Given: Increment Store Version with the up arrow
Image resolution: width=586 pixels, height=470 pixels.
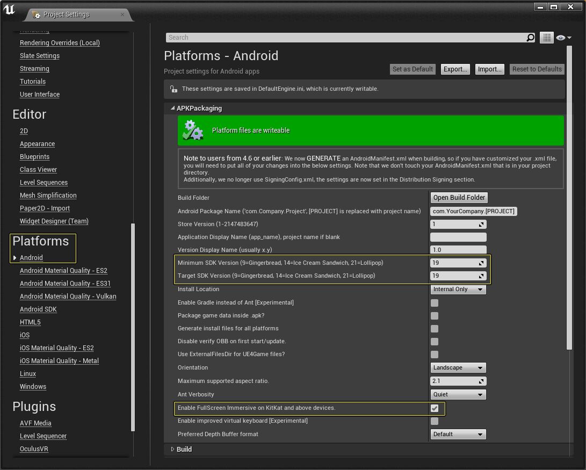Looking at the screenshot, I should pyautogui.click(x=482, y=222).
